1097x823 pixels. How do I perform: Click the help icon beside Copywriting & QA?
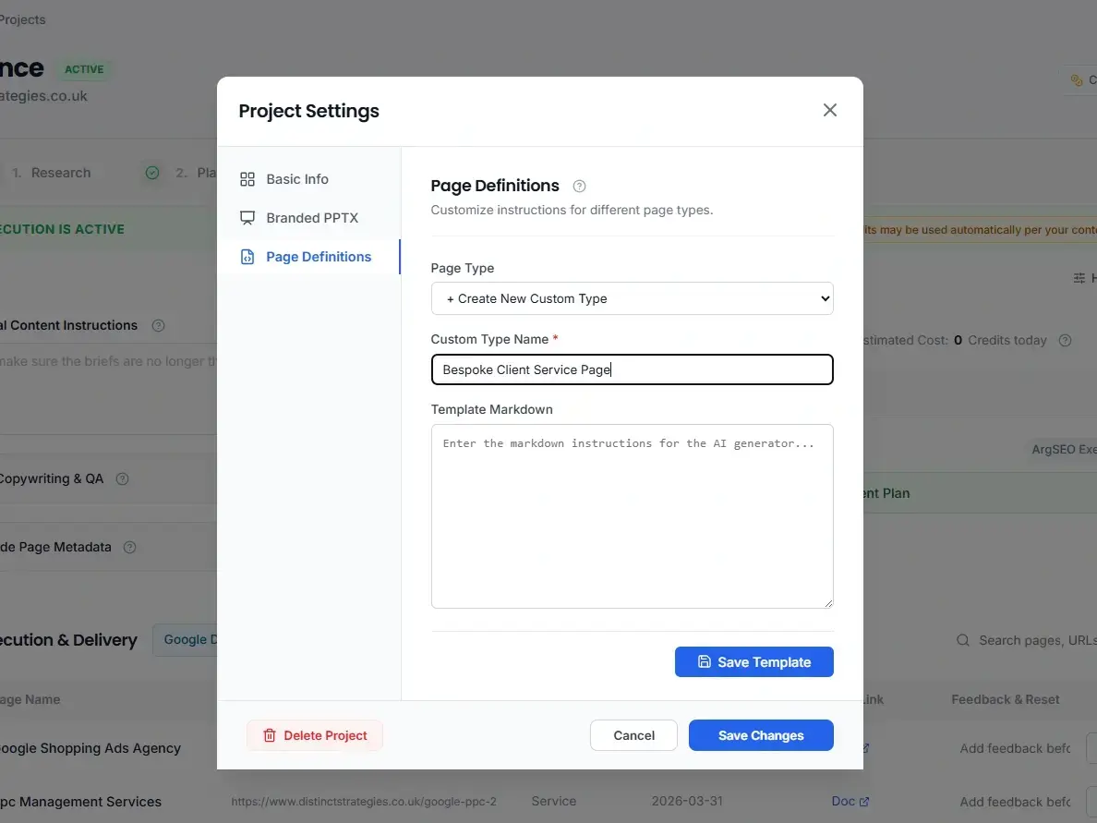[123, 478]
